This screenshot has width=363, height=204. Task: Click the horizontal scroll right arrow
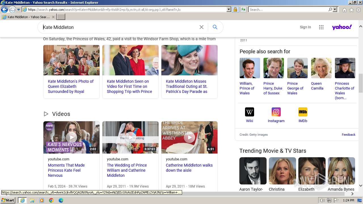point(353,194)
